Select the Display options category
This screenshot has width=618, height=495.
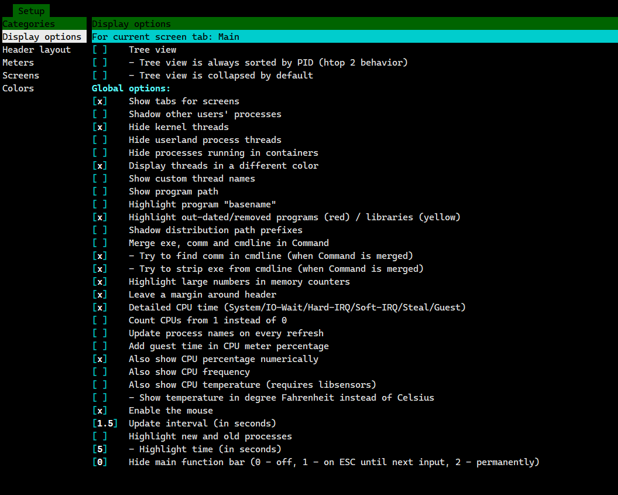coord(44,37)
